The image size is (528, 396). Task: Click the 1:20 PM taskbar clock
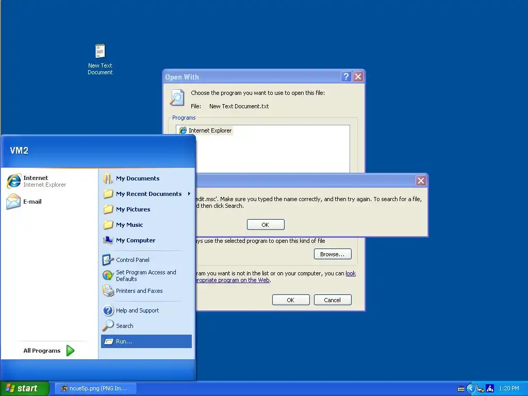(x=509, y=388)
